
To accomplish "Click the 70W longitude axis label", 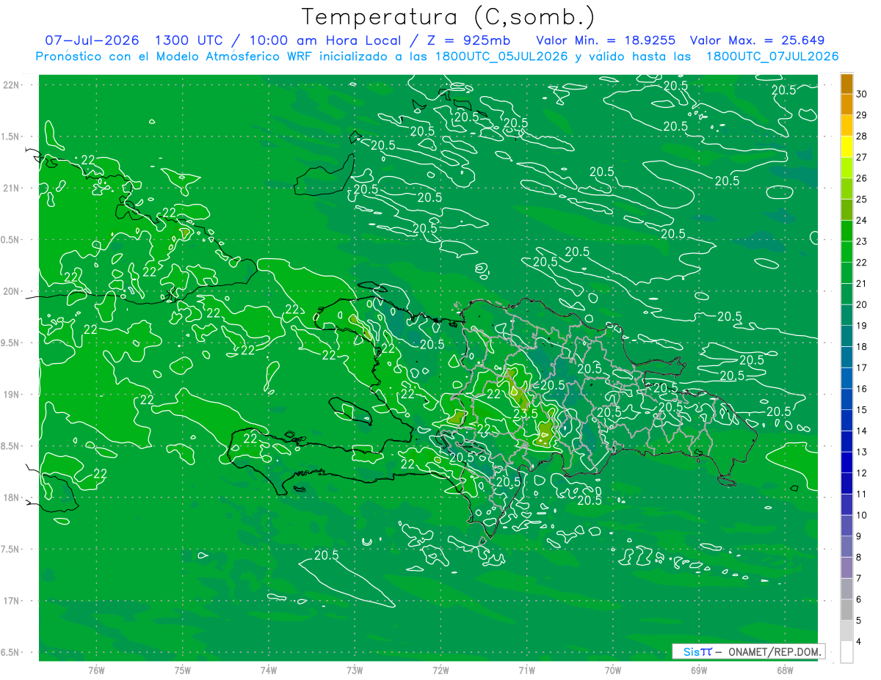I will 613,670.
